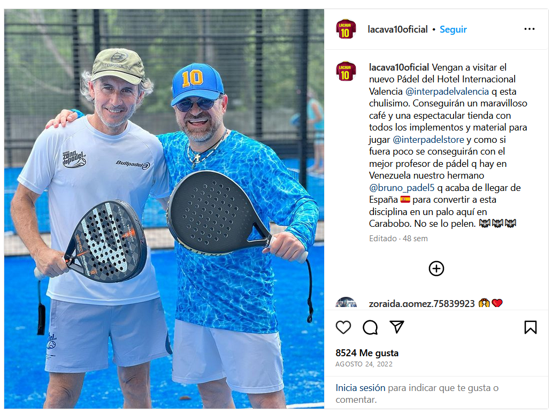Screen dimensions: 552x414
Task: Like the post with the heart icon
Action: tap(343, 327)
